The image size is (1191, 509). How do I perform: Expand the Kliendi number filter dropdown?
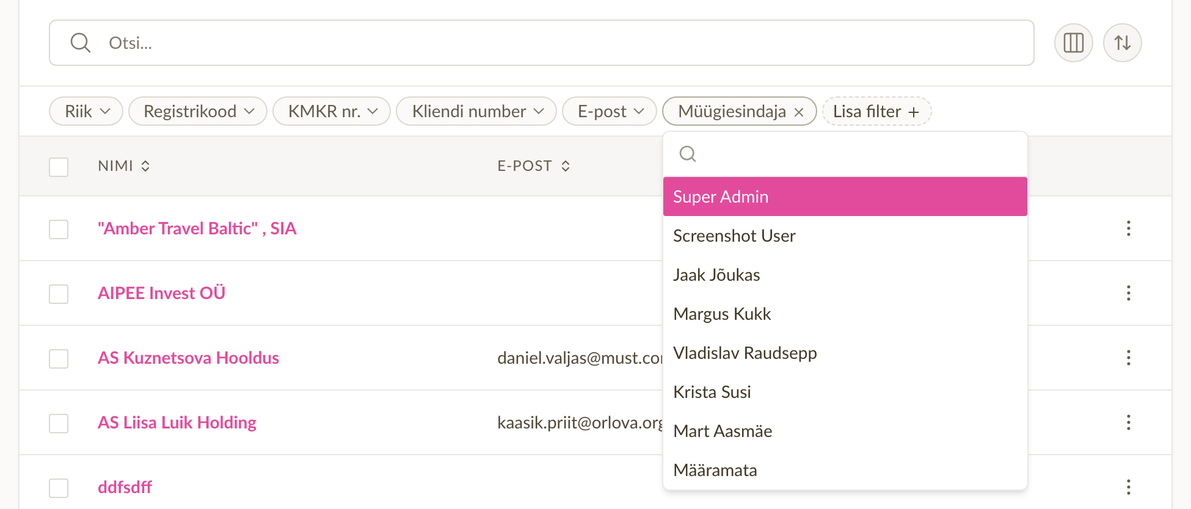(x=476, y=111)
